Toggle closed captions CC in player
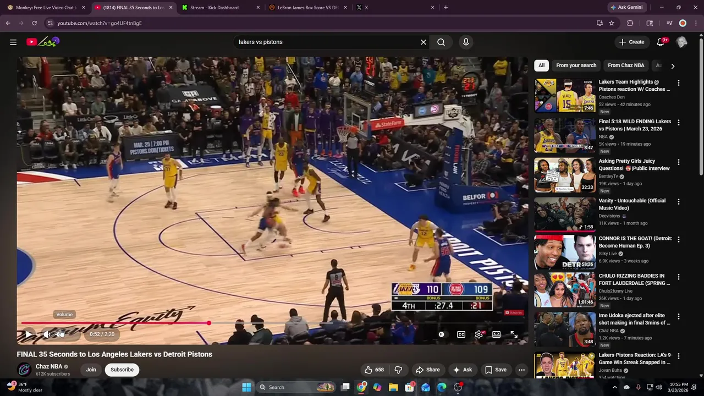This screenshot has width=704, height=396. [461, 334]
